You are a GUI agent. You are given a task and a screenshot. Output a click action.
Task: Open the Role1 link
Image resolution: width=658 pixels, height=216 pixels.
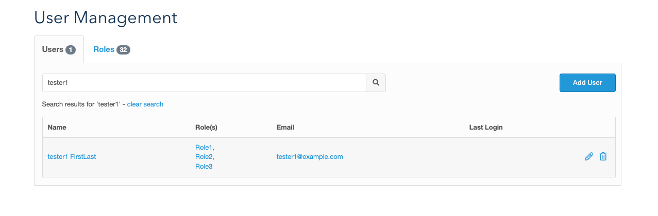click(205, 147)
